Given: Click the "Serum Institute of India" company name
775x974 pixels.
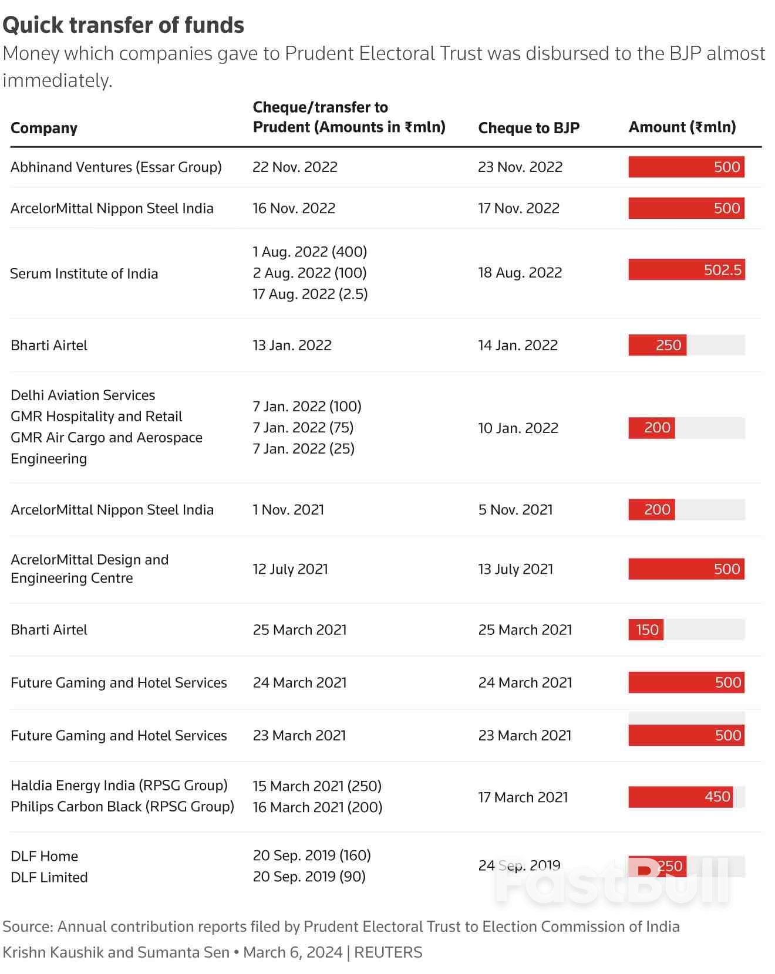Looking at the screenshot, I should point(84,273).
